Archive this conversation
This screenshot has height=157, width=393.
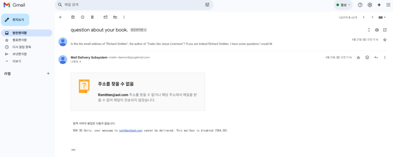(73, 17)
